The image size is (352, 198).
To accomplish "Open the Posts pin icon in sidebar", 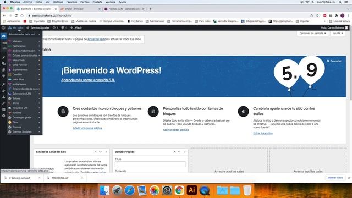I will 4,57.
